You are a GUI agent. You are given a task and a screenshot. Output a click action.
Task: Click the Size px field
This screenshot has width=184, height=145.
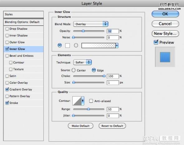pyautogui.click(x=113, y=83)
